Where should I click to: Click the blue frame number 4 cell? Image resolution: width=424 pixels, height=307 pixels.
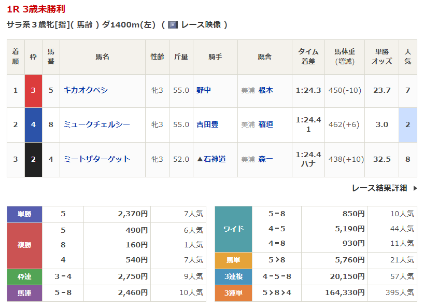[x=33, y=124]
